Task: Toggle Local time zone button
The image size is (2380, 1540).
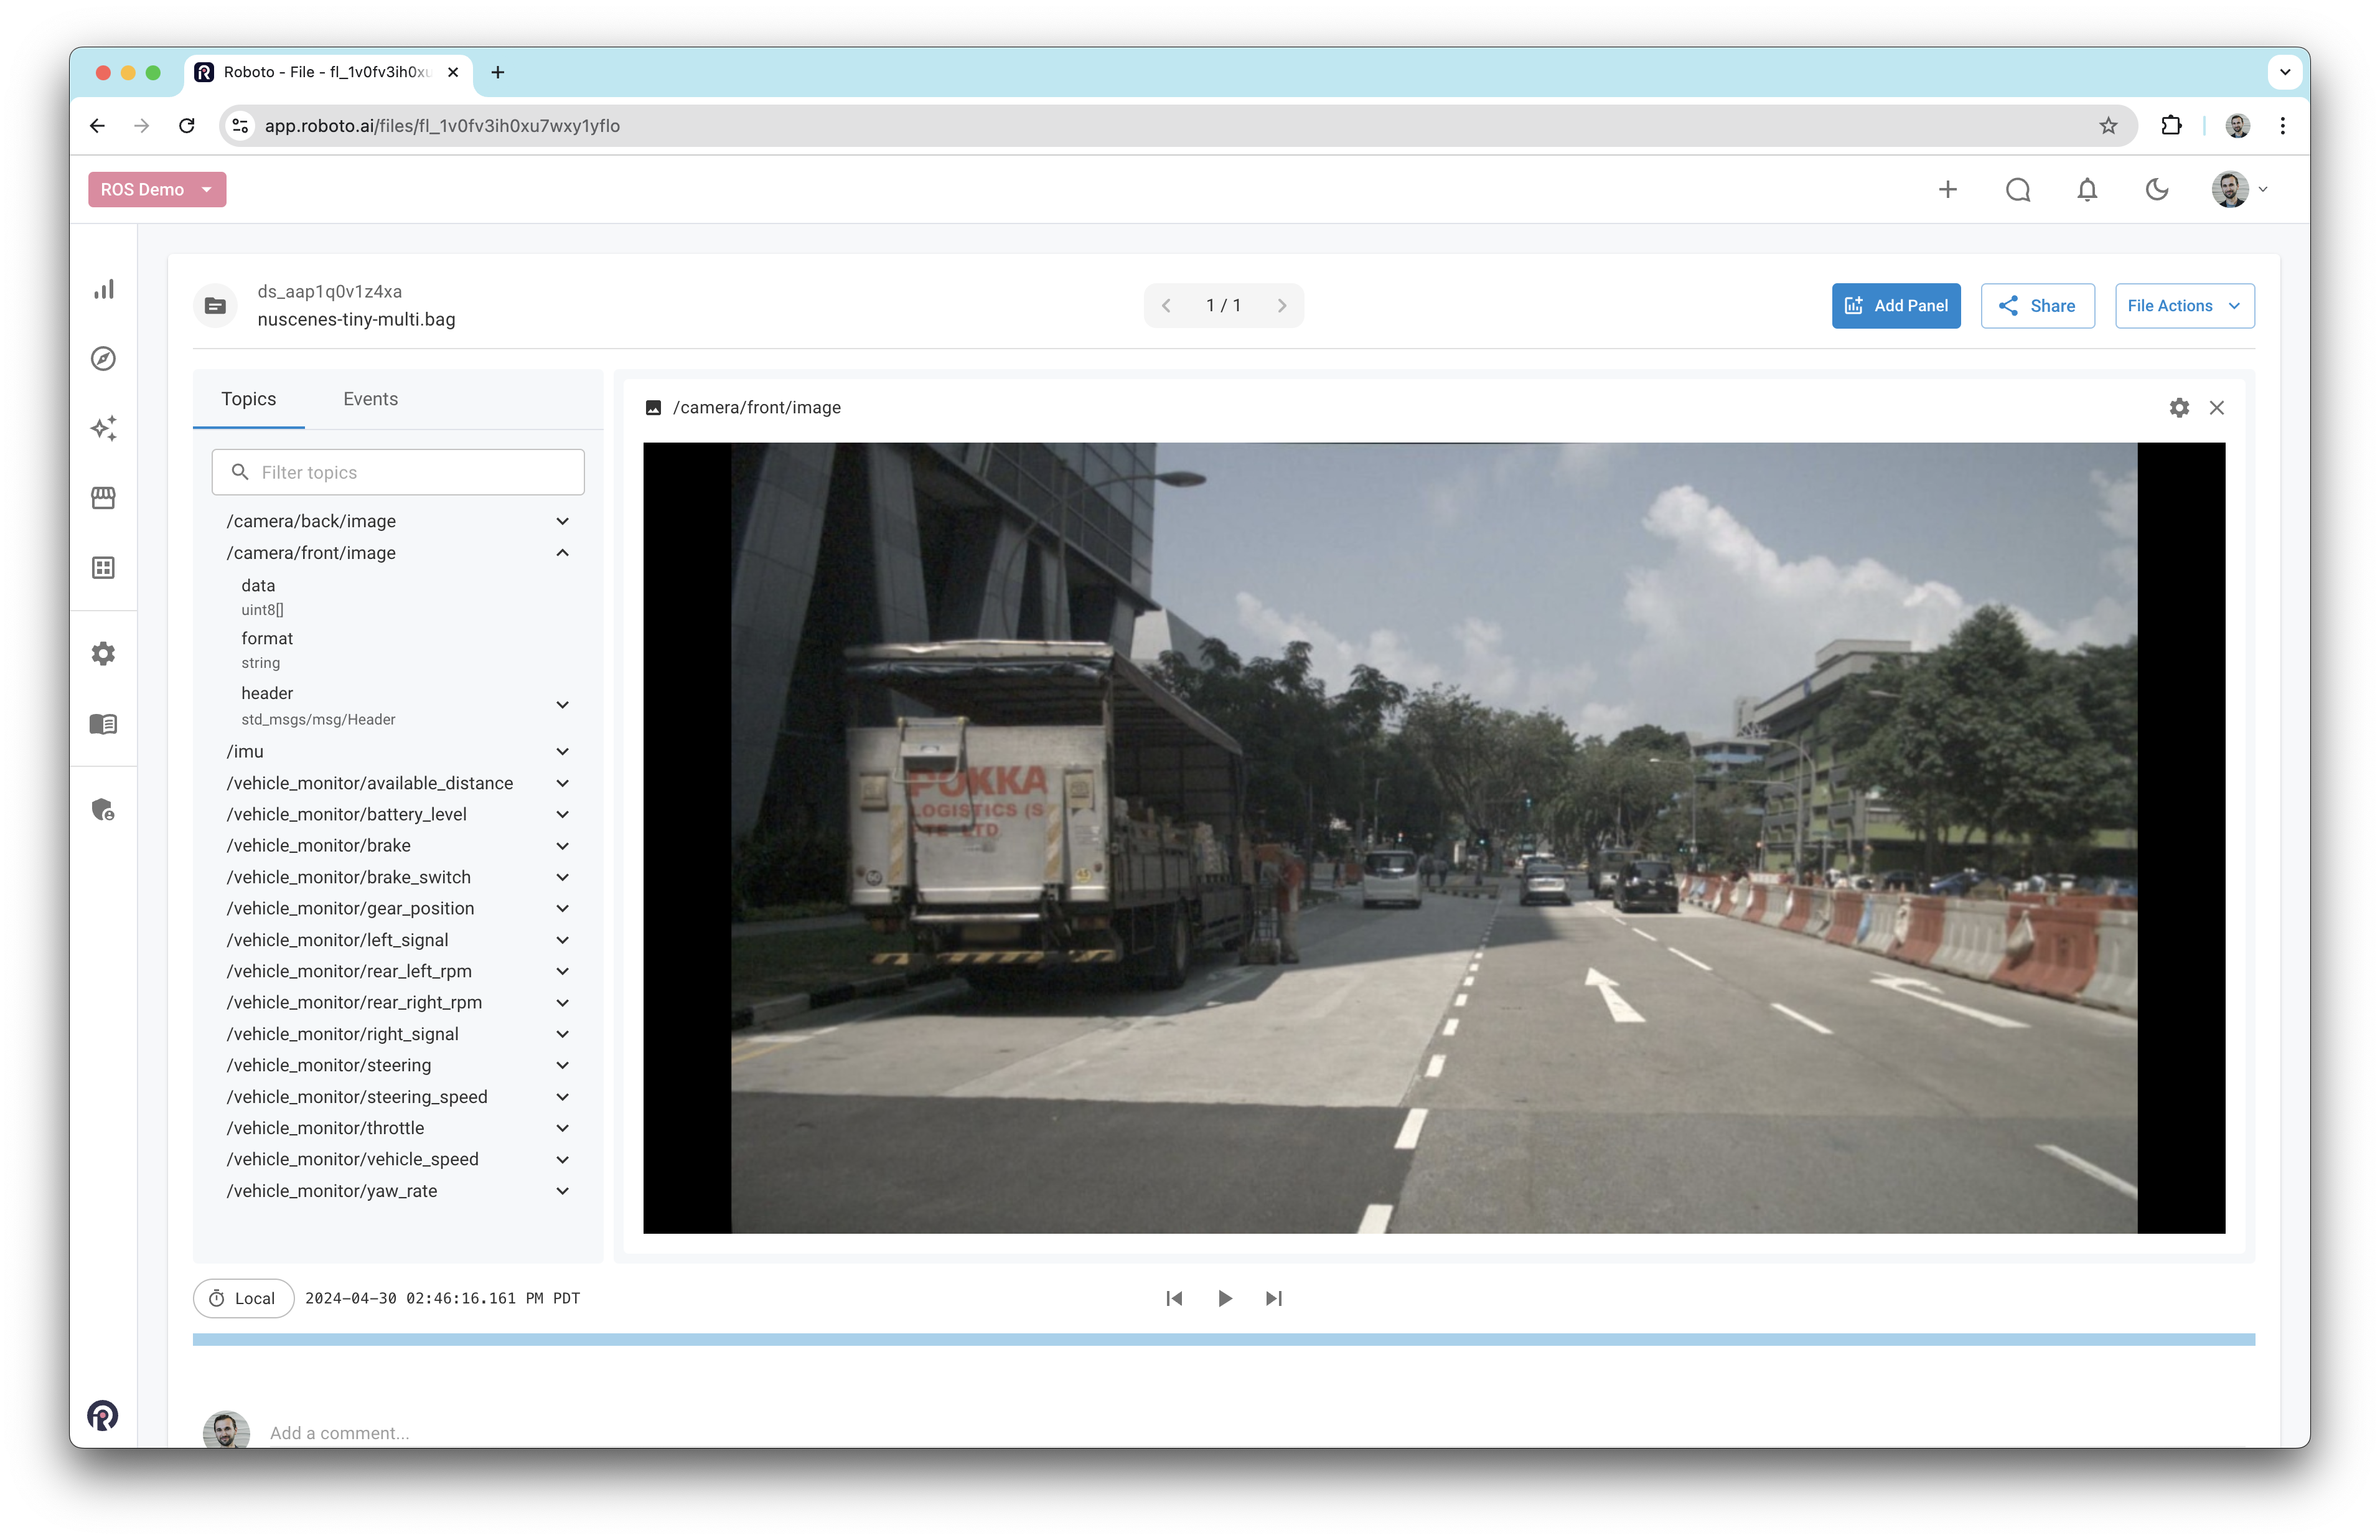Action: pos(243,1298)
